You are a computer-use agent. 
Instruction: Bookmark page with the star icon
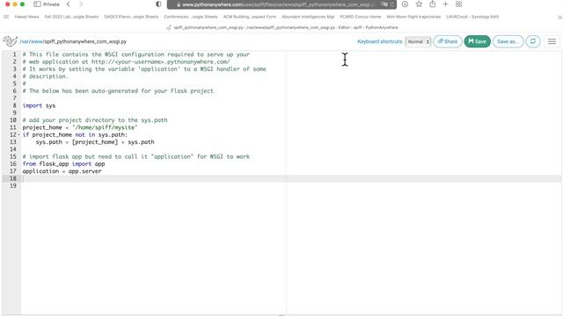pyautogui.click(x=419, y=4)
